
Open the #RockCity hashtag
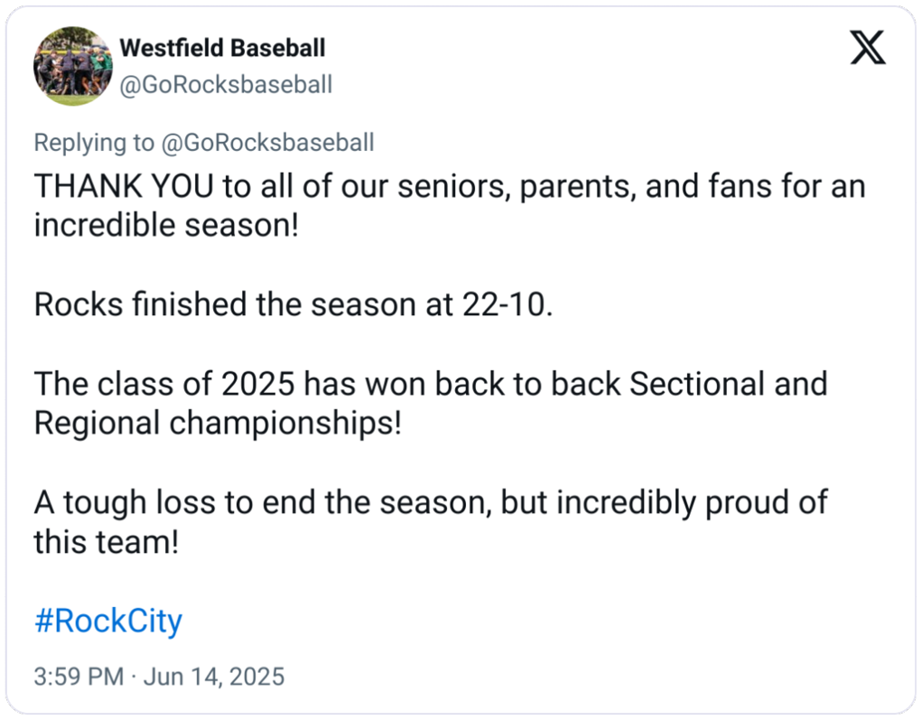point(108,621)
